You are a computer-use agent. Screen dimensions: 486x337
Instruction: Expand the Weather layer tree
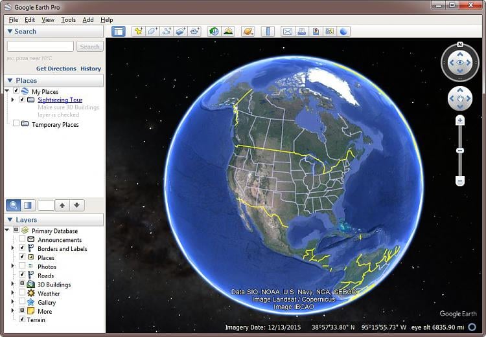click(x=13, y=293)
